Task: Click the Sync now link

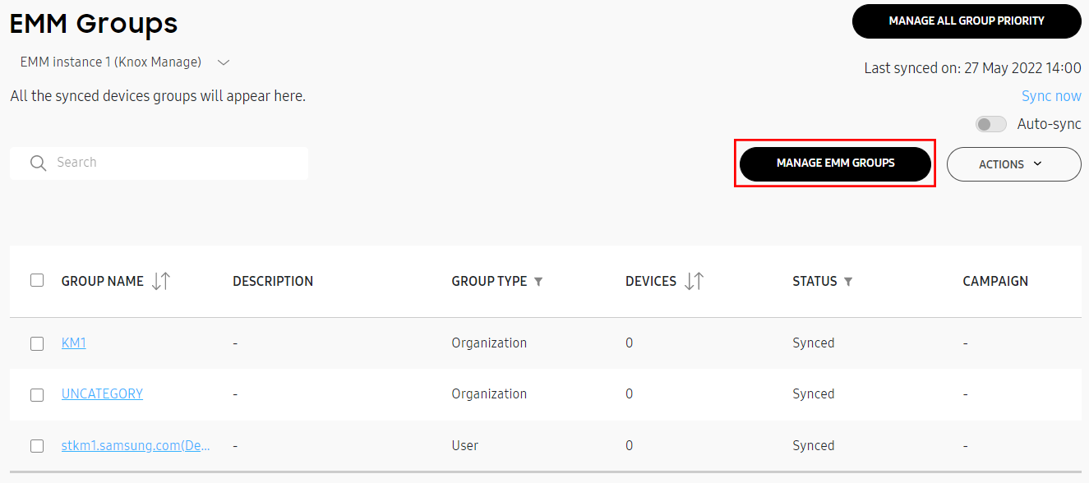Action: point(1050,96)
